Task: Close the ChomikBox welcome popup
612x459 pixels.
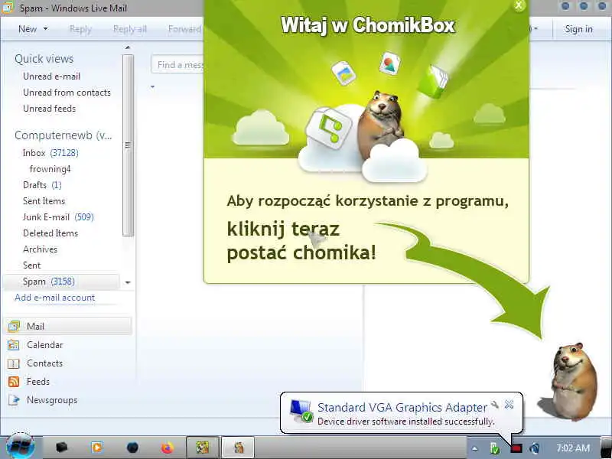Action: pyautogui.click(x=519, y=5)
